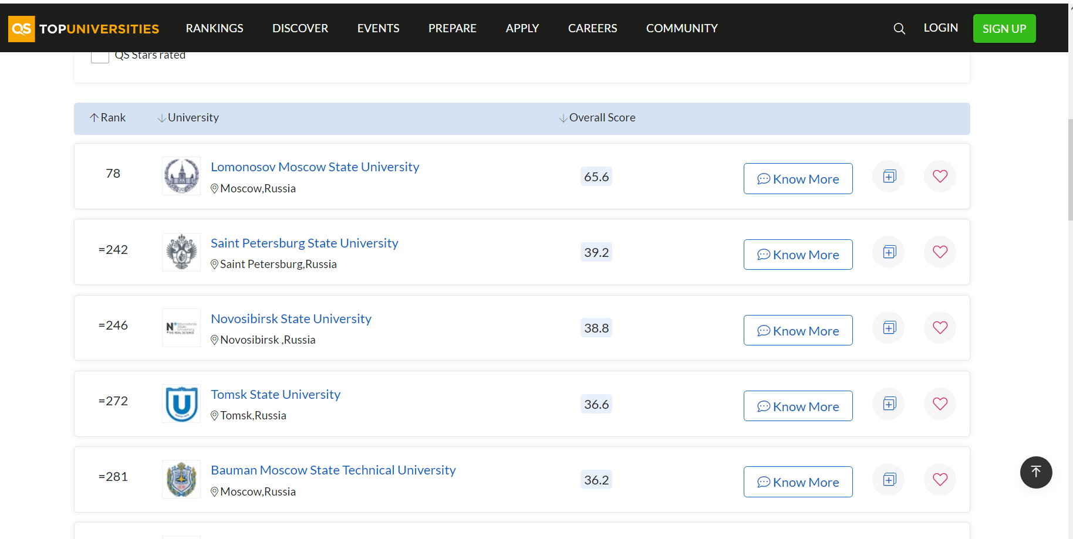1073x539 pixels.
Task: Open the QS TopUniversities home logo
Action: (84, 29)
